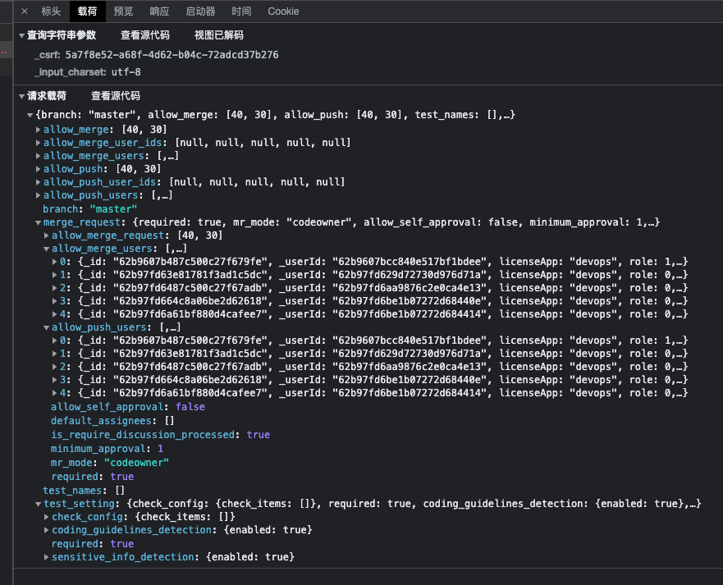Image resolution: width=723 pixels, height=585 pixels.
Task: Expand top-level allow_merge_users array
Action: [39, 156]
